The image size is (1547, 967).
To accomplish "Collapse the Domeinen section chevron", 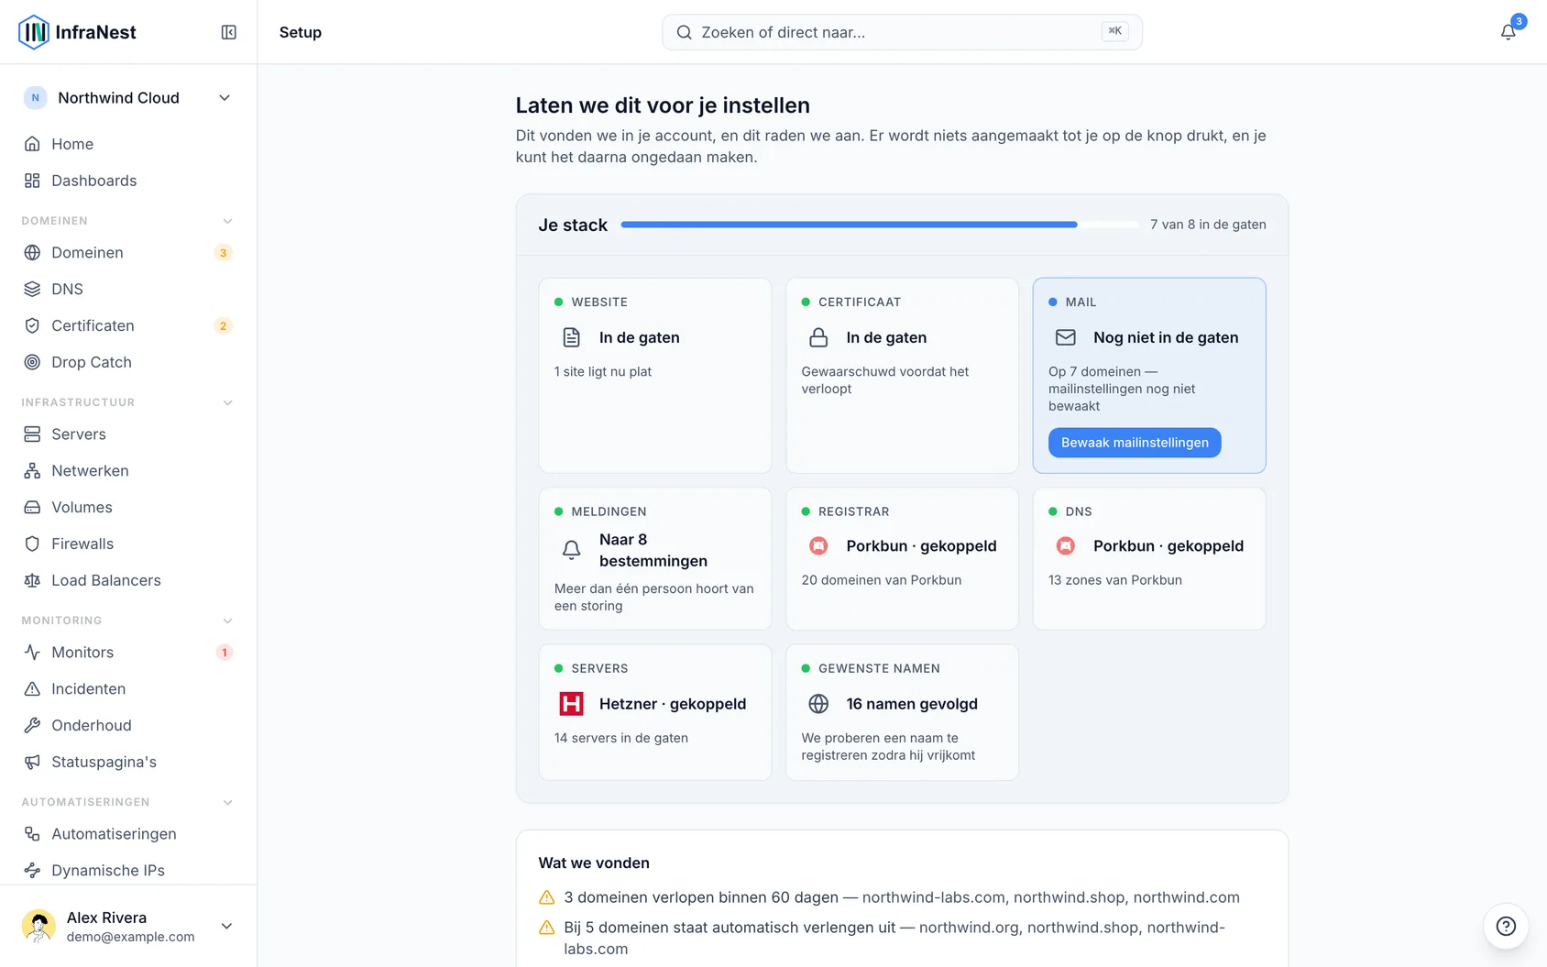I will tap(227, 221).
